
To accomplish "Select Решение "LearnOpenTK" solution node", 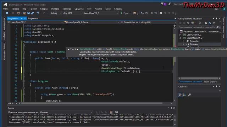I will pos(200,31).
